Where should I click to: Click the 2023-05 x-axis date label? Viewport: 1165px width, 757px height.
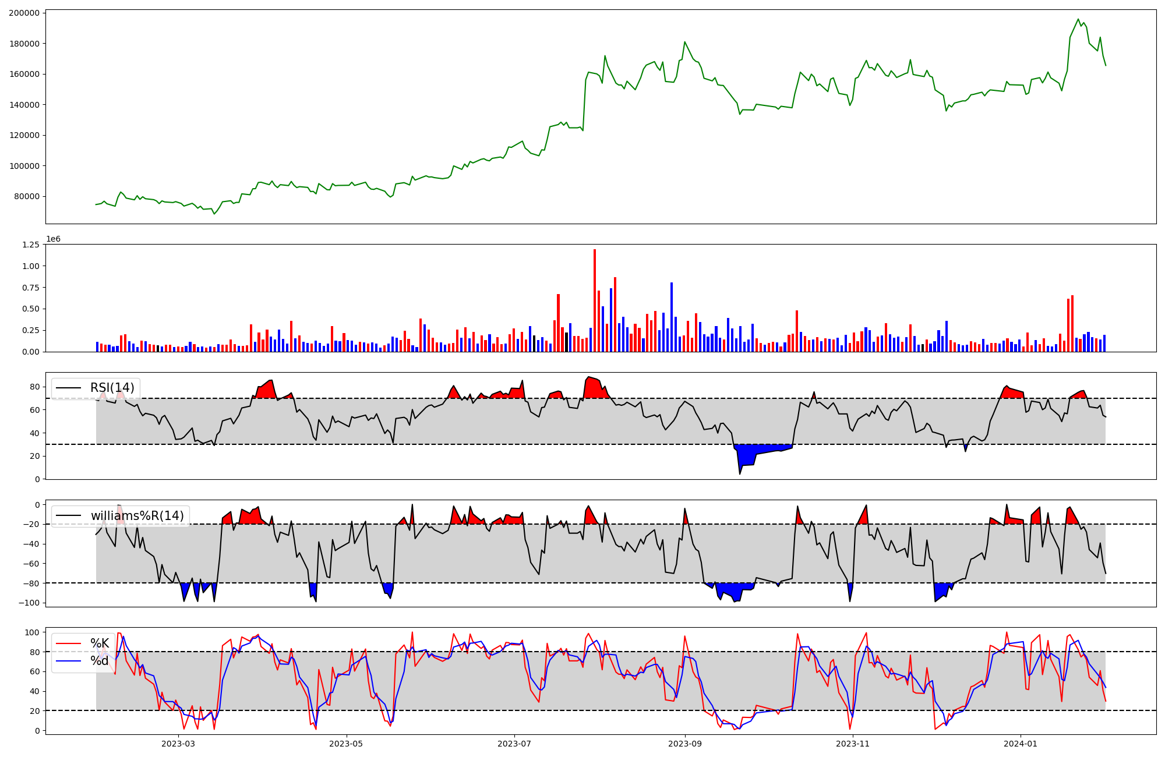click(x=347, y=744)
